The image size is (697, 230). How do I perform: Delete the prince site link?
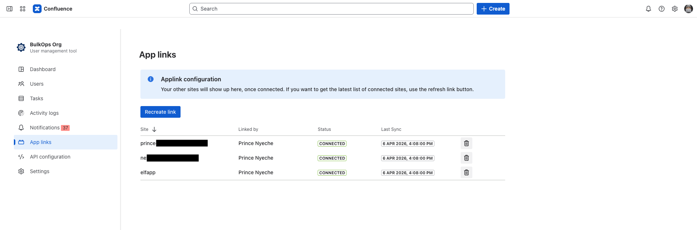pos(466,143)
